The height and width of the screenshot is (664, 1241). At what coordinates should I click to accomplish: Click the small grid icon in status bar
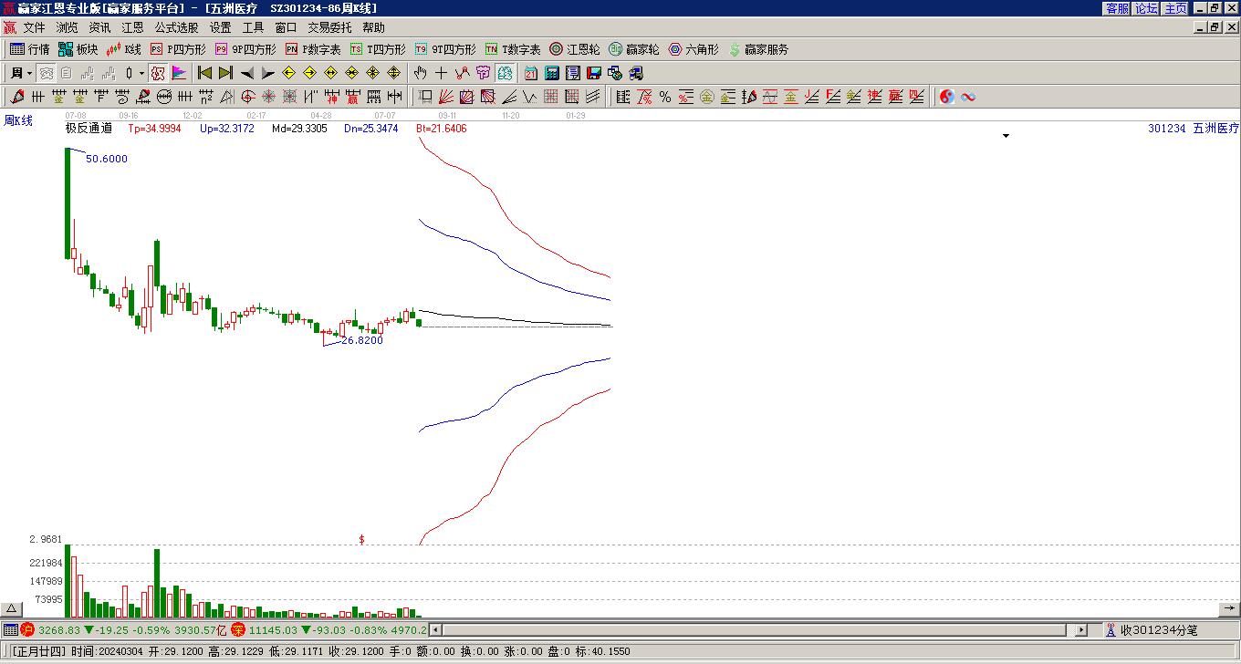point(10,630)
